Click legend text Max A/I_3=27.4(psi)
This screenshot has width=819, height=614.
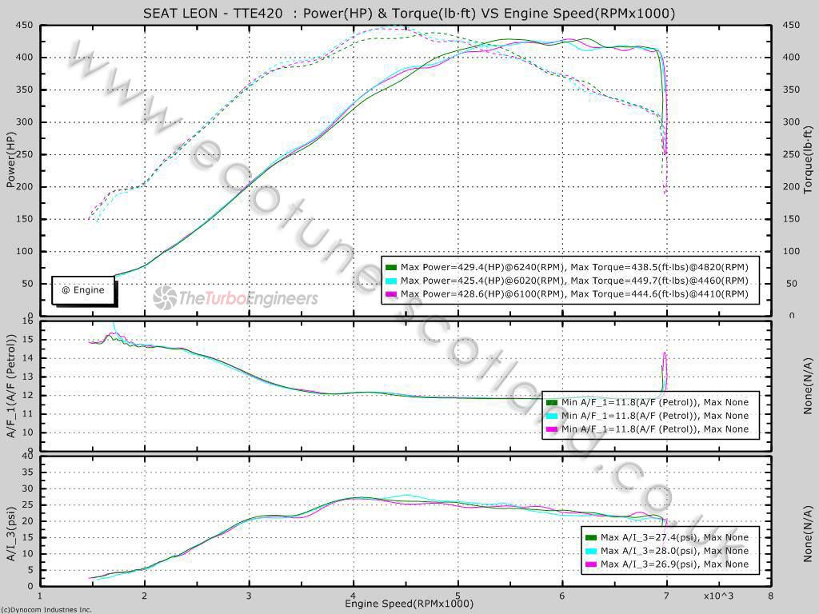(649, 537)
